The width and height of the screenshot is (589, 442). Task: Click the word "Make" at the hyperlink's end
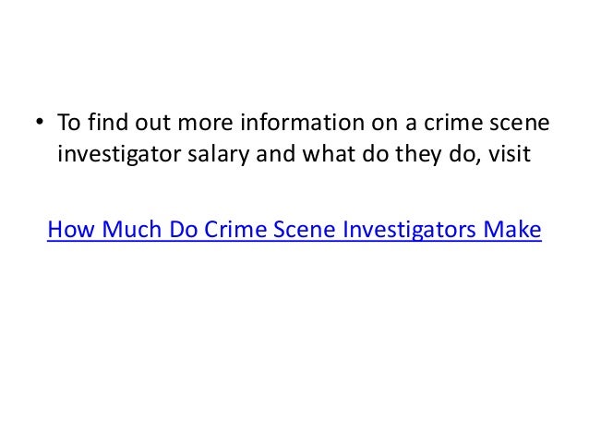click(x=512, y=229)
